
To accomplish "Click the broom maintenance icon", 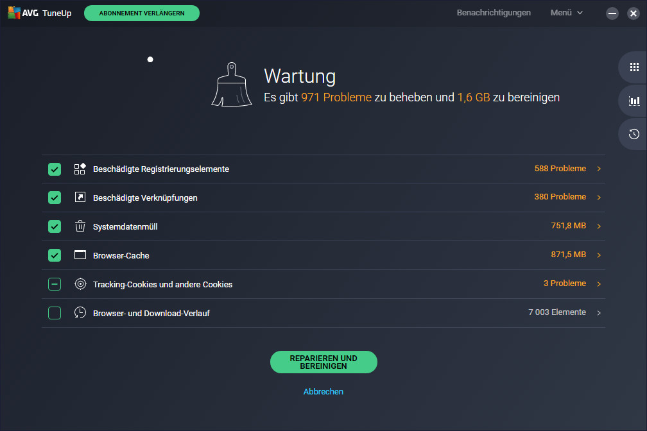I will point(231,85).
